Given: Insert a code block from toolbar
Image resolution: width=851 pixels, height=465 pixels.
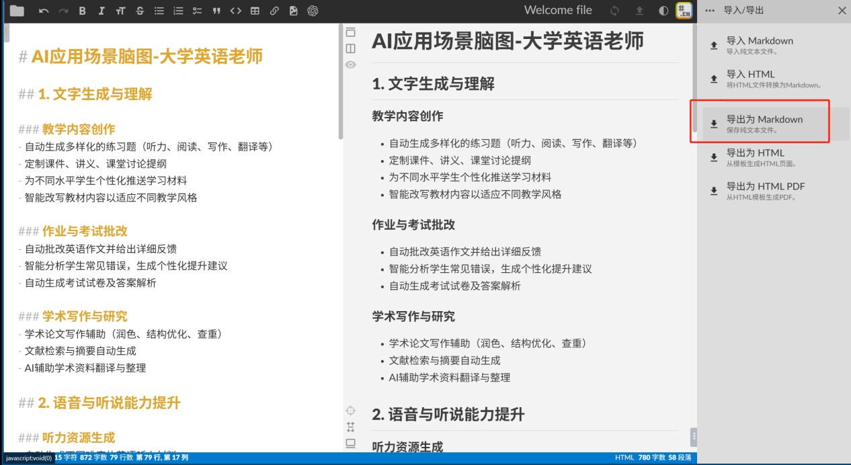Looking at the screenshot, I should tap(235, 11).
